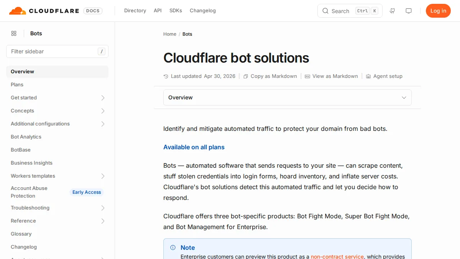The height and width of the screenshot is (259, 460).
Task: Click the Note info icon
Action: coord(173,247)
